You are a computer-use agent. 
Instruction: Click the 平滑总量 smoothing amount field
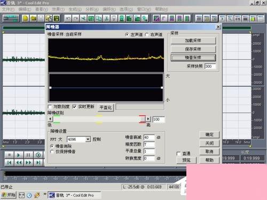(149, 151)
